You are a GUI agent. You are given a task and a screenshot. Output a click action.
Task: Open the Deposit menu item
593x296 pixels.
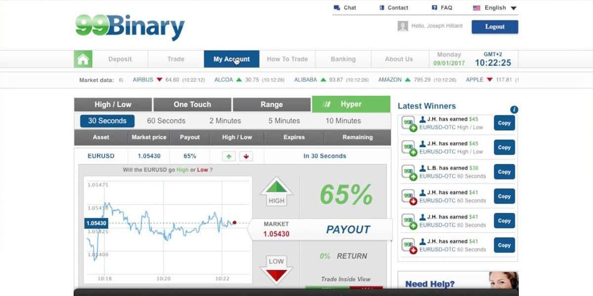[120, 59]
